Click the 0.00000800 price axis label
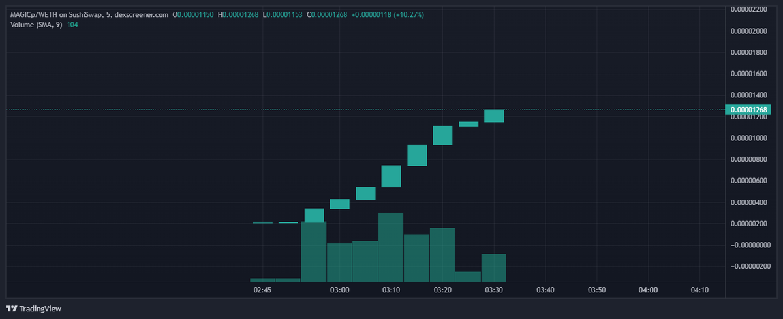This screenshot has width=783, height=319. [749, 159]
